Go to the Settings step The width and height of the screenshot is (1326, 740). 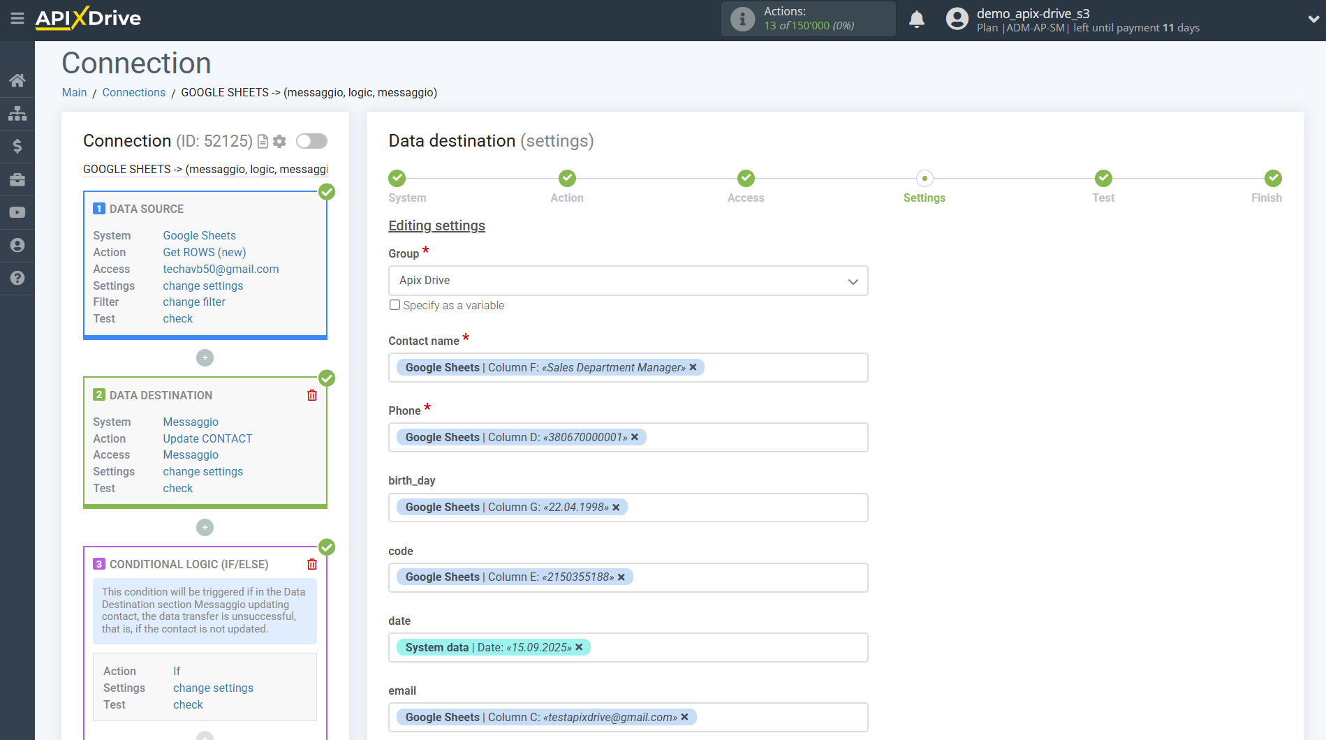pyautogui.click(x=924, y=179)
